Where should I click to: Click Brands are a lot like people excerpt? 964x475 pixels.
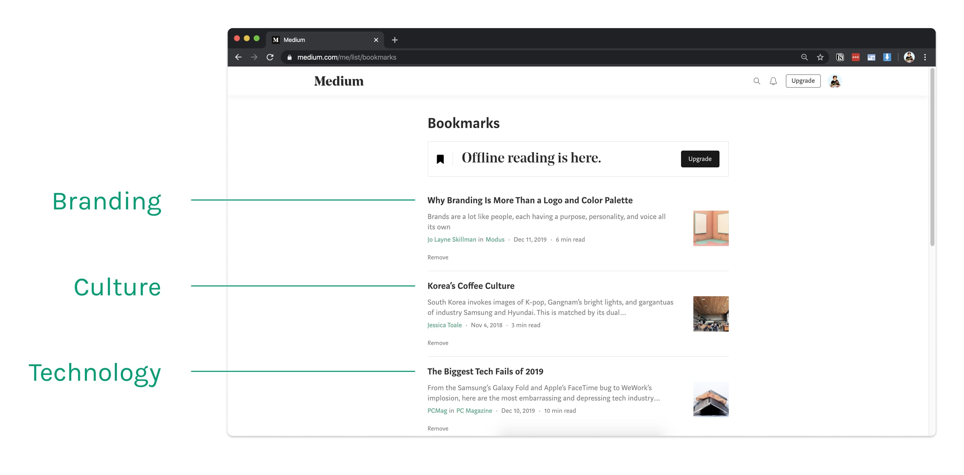546,222
